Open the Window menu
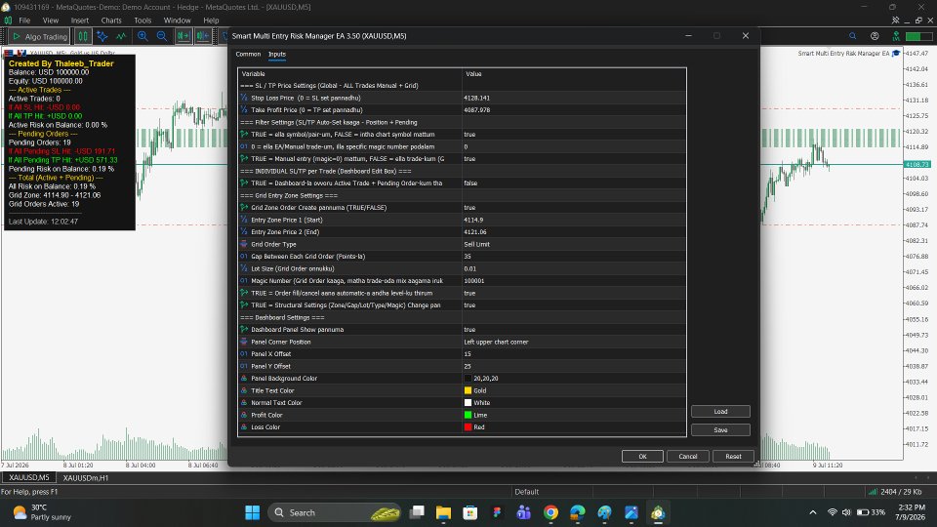The image size is (937, 527). coord(178,20)
